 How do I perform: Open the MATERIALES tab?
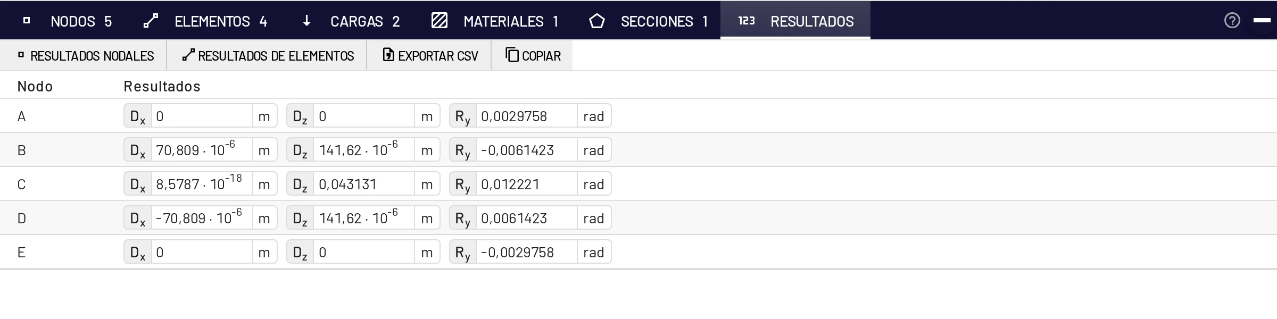[495, 21]
